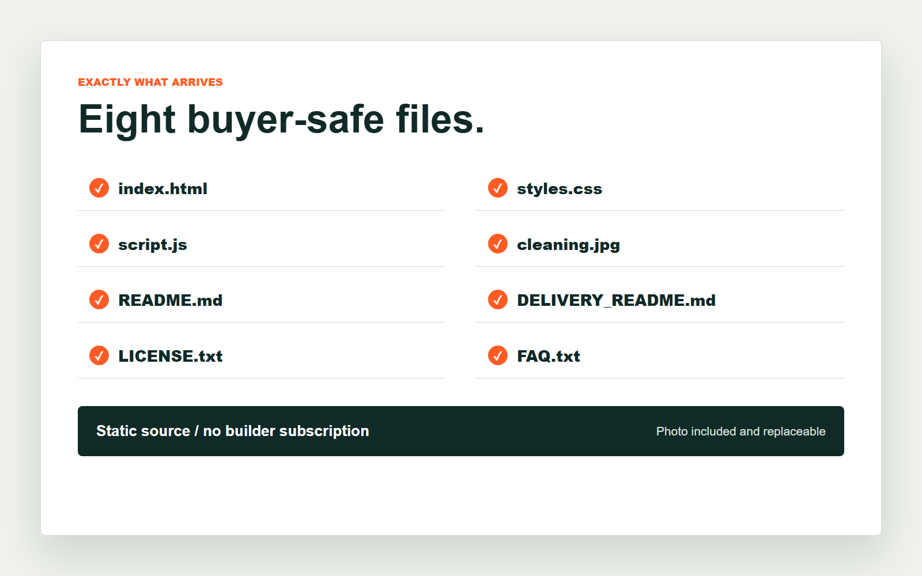Click the orange check icon beside index.html

(x=99, y=188)
